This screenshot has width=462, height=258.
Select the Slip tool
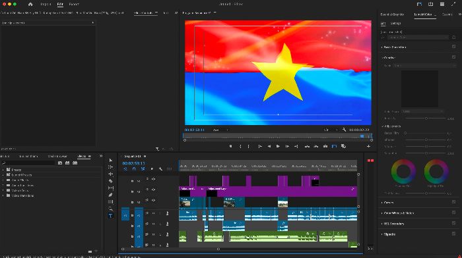tap(110, 188)
